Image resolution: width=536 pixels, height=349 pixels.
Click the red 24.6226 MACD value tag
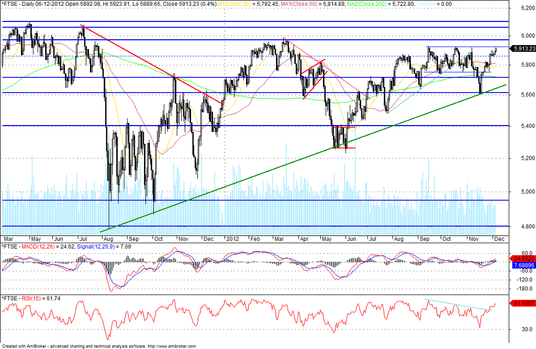(x=523, y=259)
